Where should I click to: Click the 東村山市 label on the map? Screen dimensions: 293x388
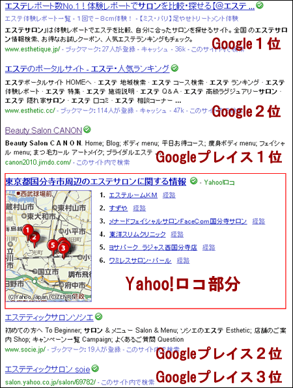coord(72,208)
